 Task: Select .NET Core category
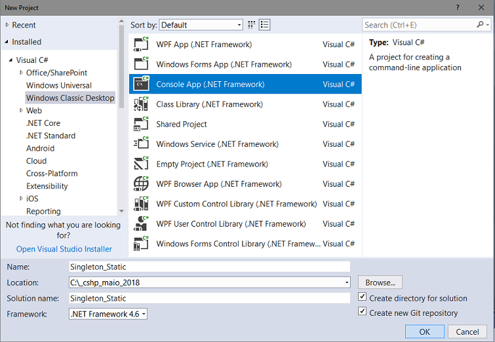tap(43, 123)
